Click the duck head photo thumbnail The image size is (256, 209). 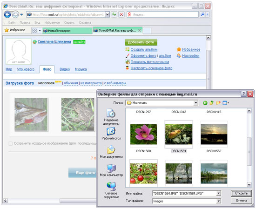coord(31,115)
